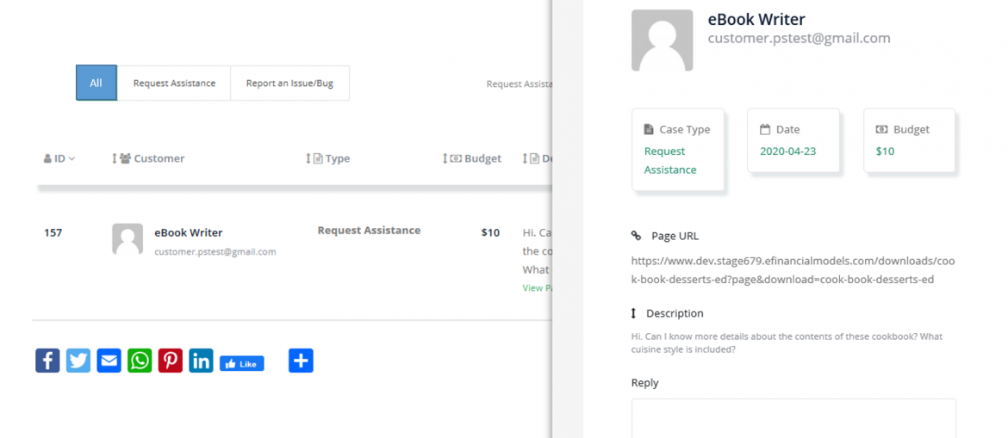Select the All filter tab

(x=96, y=83)
